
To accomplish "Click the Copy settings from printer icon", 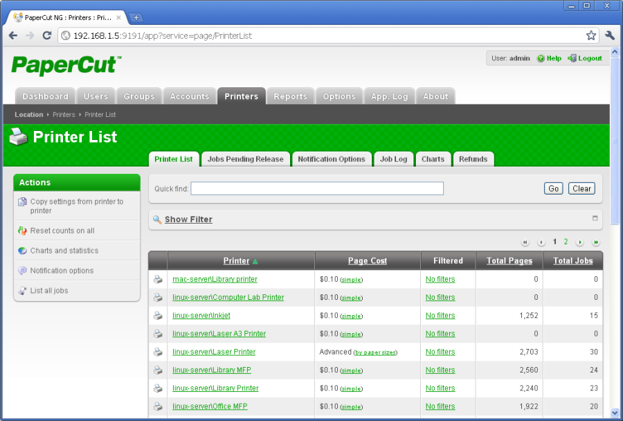I will (22, 202).
